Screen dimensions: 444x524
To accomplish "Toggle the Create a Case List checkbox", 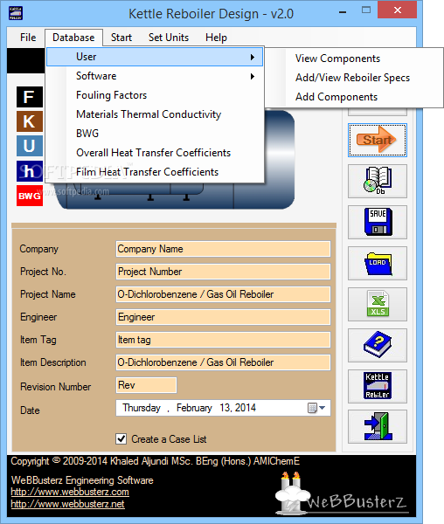I will point(121,438).
